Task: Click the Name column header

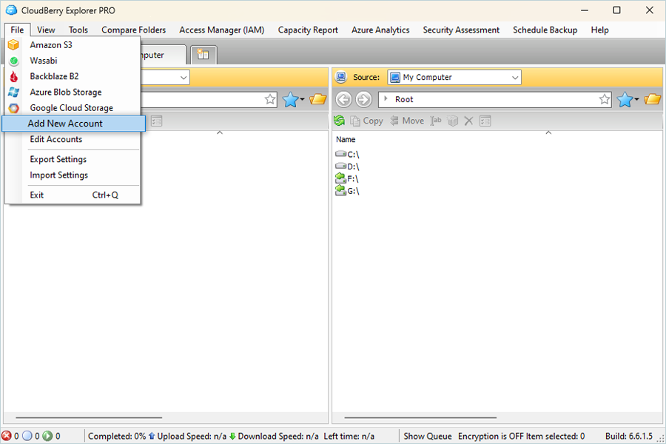Action: (346, 139)
